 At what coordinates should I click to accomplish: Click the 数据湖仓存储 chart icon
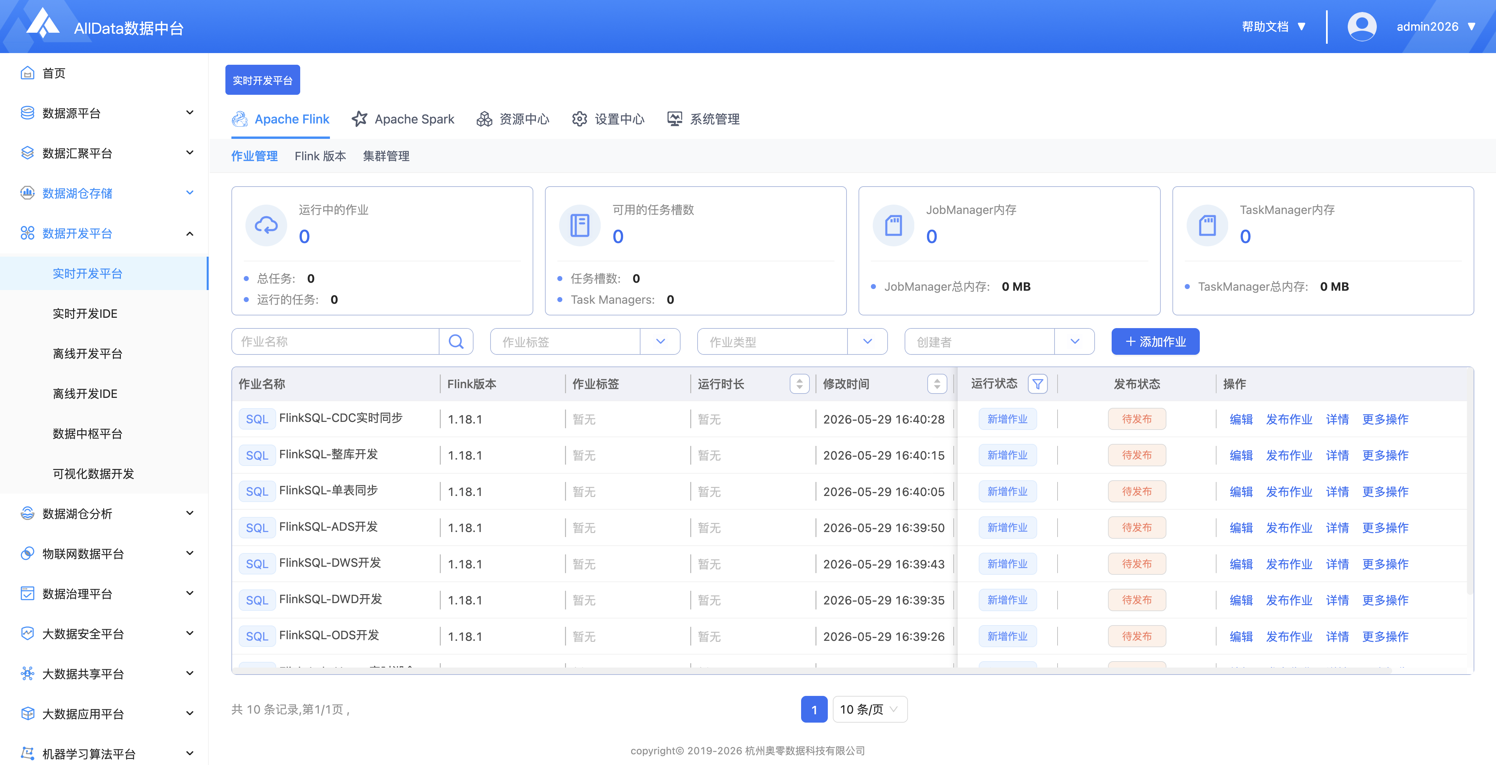[x=27, y=193]
